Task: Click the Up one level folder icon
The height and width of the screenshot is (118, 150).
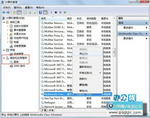Action: click(14, 13)
